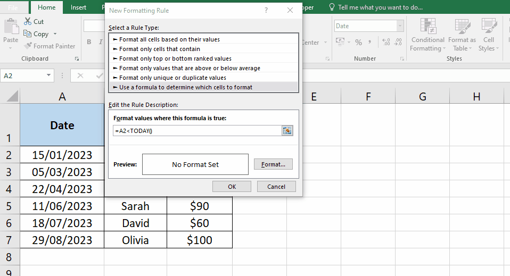510x276 pixels.
Task: Select 'Format only unique or duplicate values'
Action: [203, 78]
